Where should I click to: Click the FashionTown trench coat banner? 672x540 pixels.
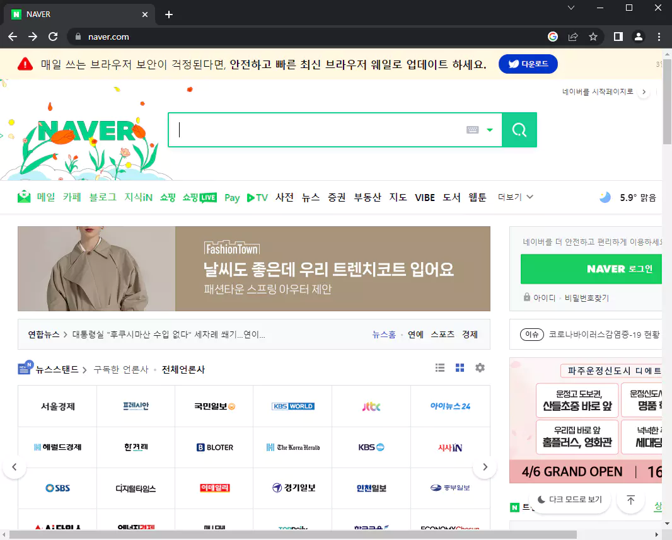253,268
